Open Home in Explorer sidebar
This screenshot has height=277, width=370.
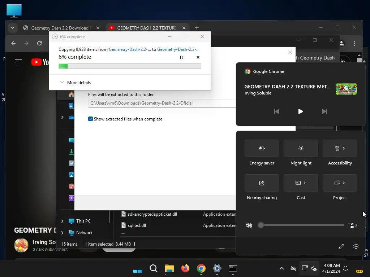(x=71, y=94)
